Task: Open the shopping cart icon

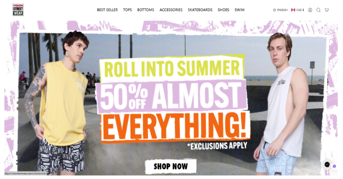Action: (x=327, y=10)
